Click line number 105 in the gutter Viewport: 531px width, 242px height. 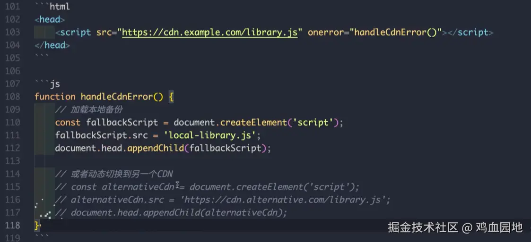point(12,58)
